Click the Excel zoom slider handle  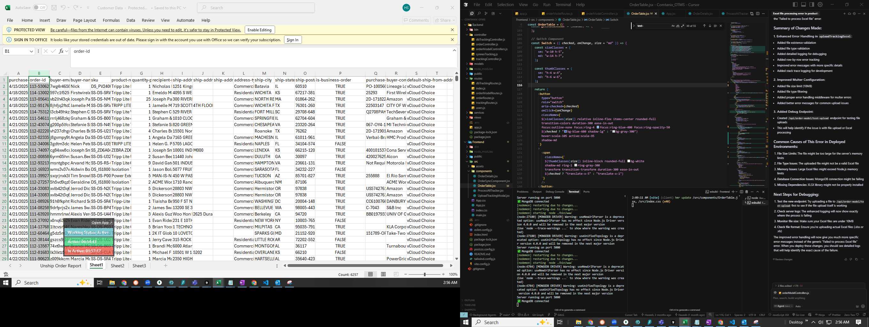[425, 274]
